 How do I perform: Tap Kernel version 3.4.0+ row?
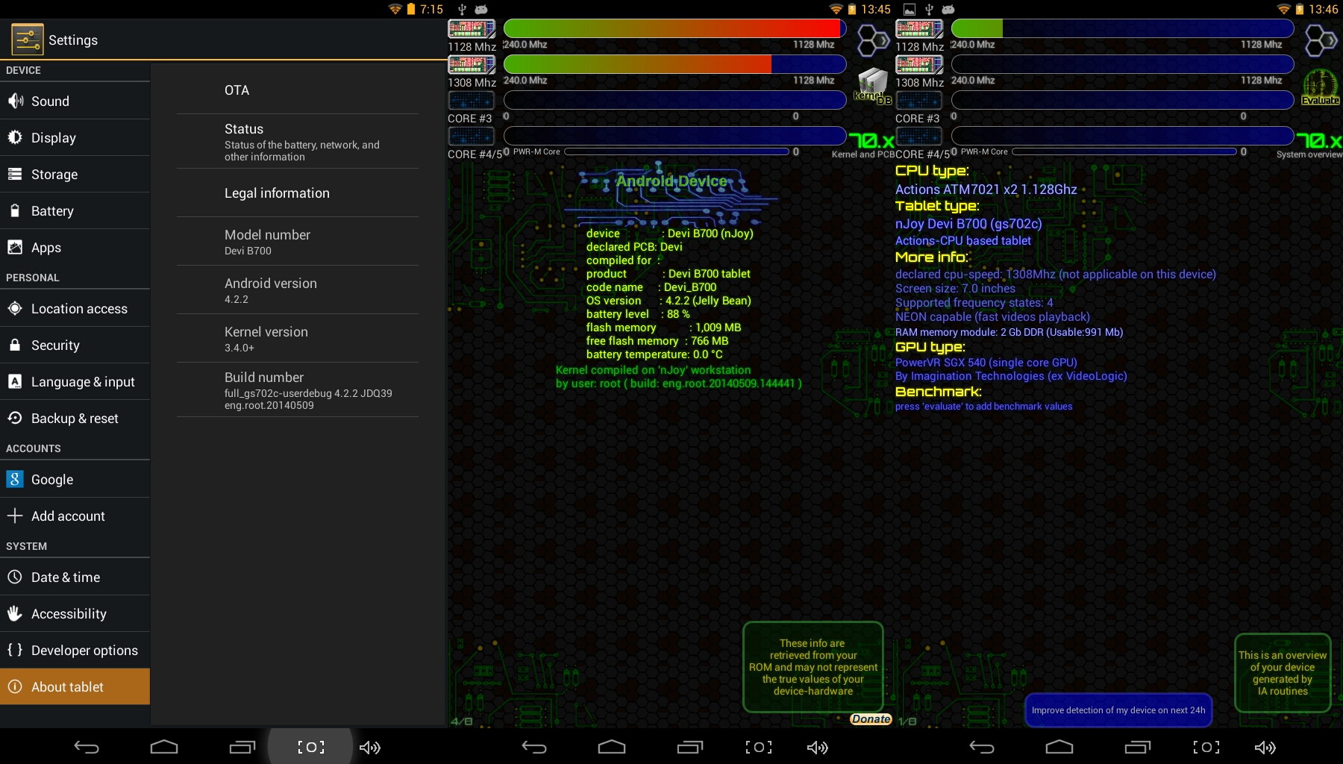click(x=297, y=338)
